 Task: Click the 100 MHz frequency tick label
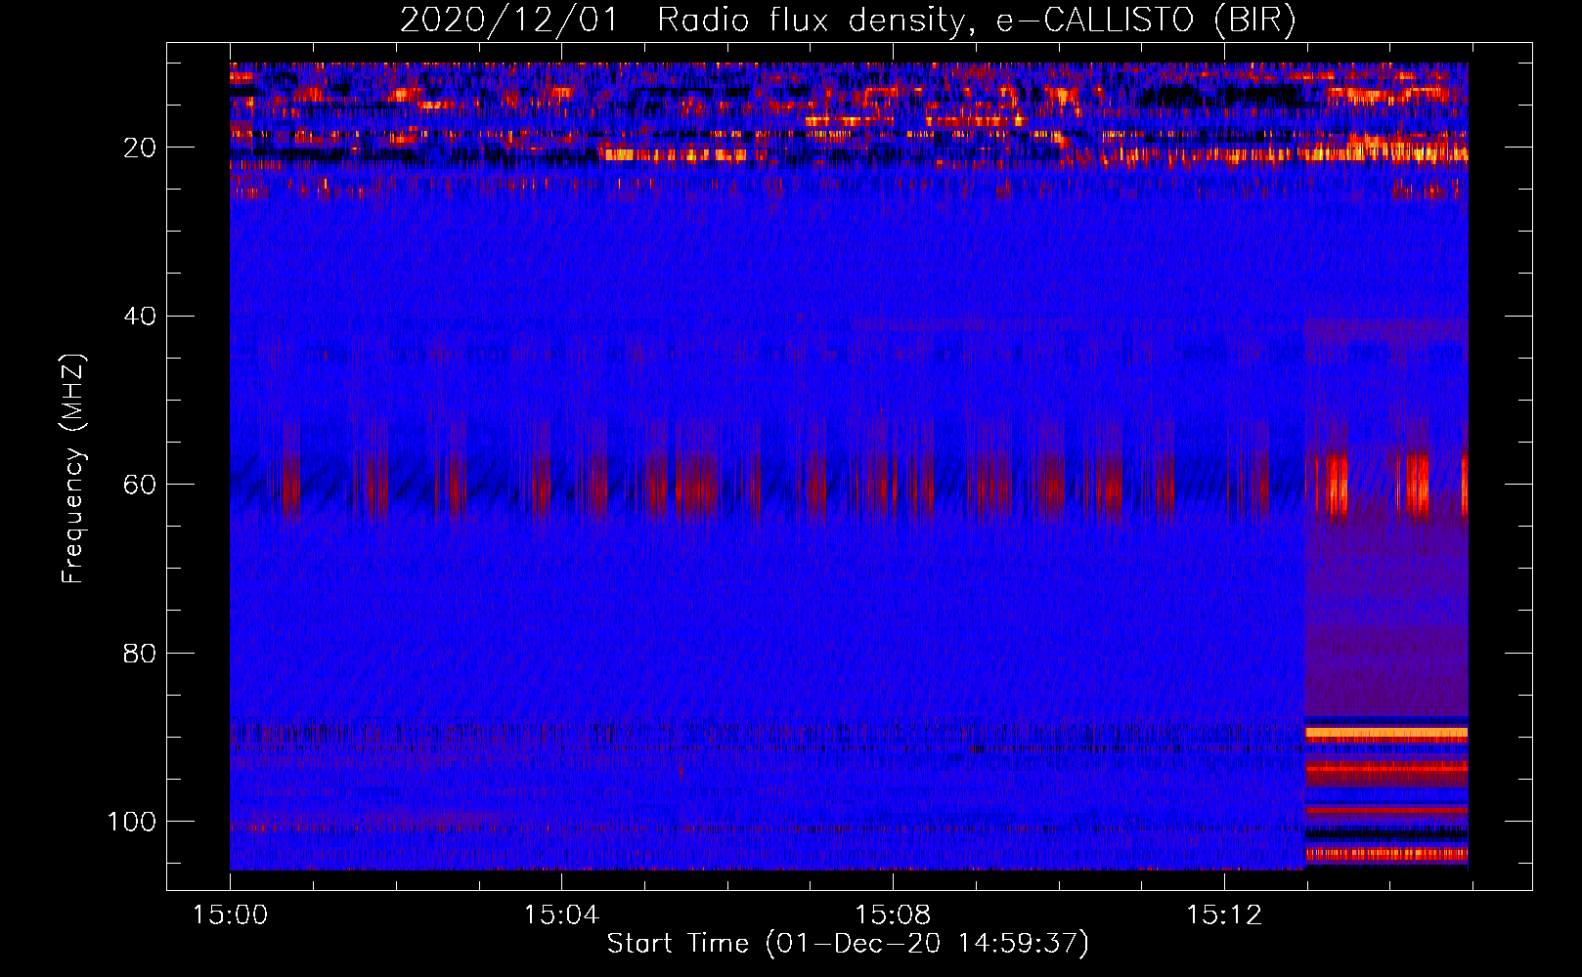132,822
